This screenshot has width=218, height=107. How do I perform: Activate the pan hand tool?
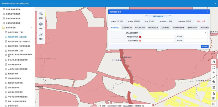tap(214, 62)
